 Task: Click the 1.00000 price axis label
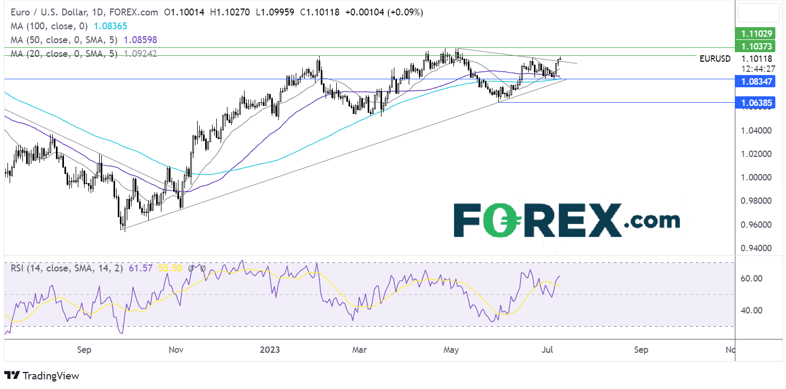[755, 177]
